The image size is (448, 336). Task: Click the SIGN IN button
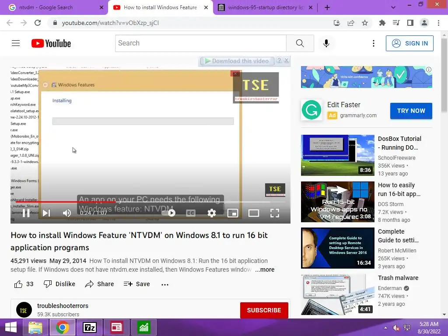tap(409, 43)
